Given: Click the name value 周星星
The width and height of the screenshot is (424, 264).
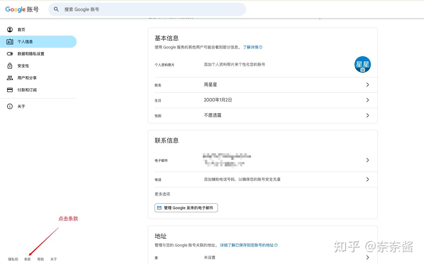Looking at the screenshot, I should (210, 85).
